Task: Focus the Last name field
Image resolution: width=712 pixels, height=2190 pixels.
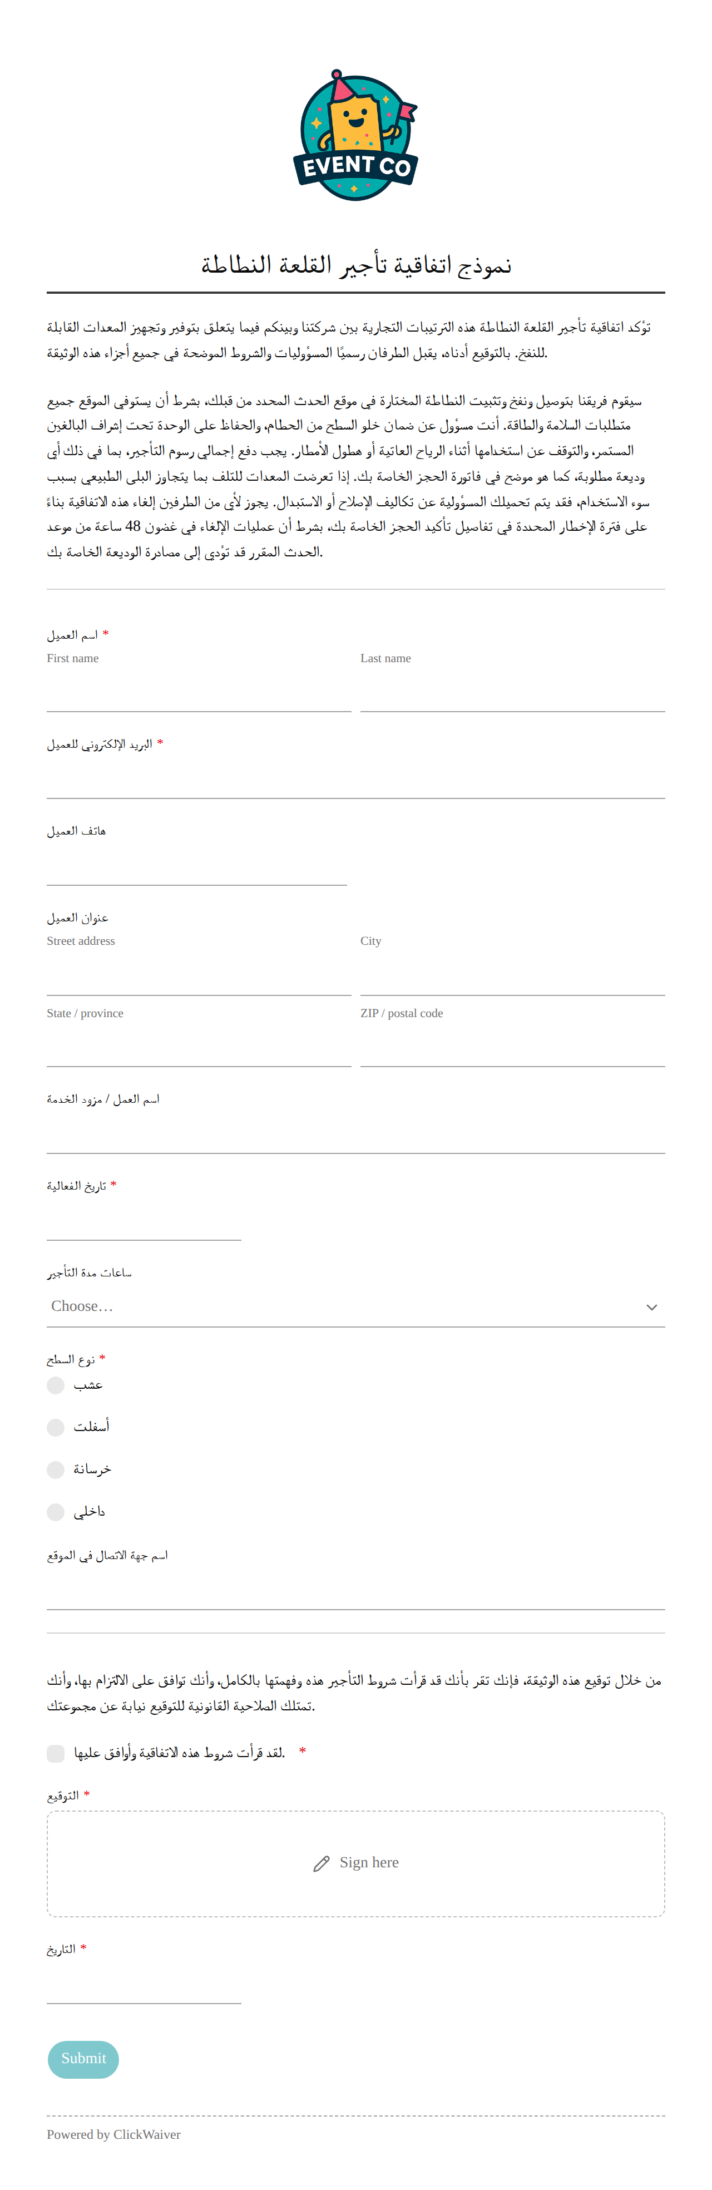Action: [x=512, y=692]
